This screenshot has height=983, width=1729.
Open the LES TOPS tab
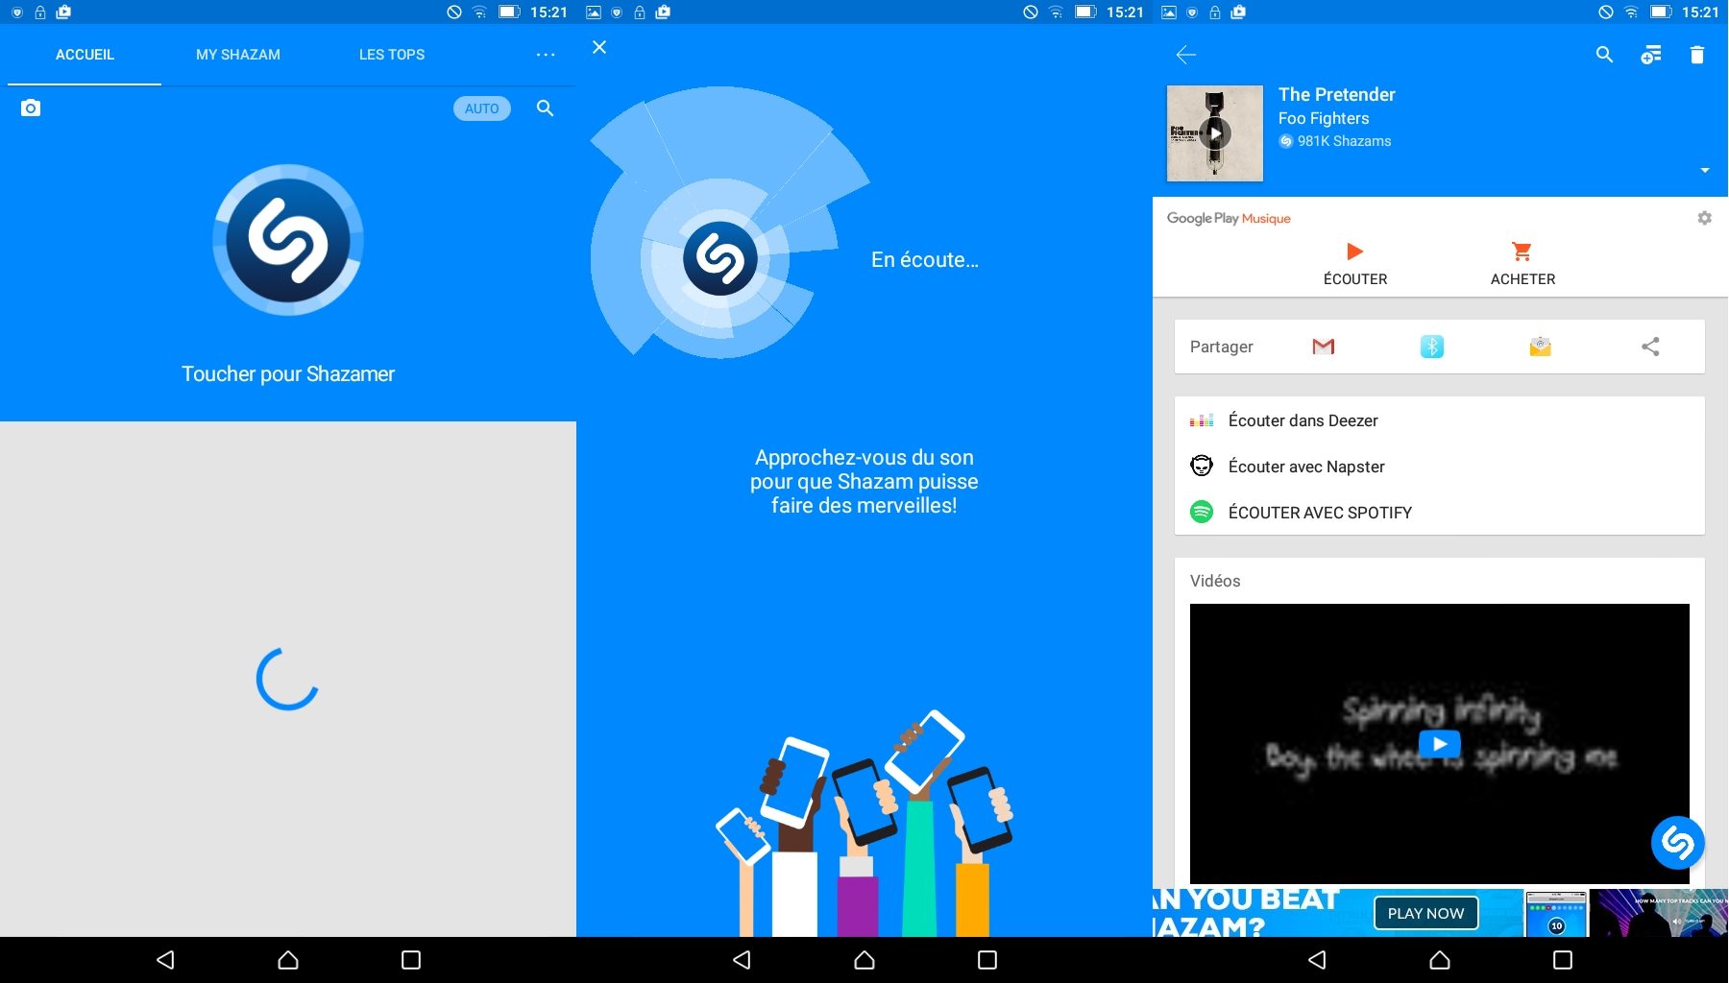(x=392, y=55)
